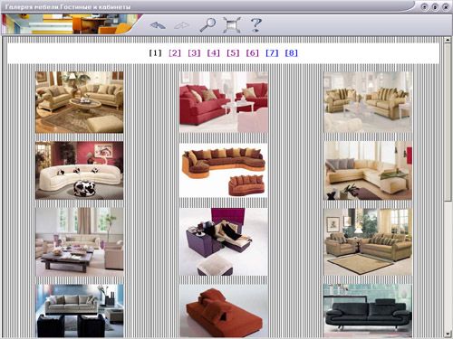Open gallery page [4]
Image resolution: width=453 pixels, height=339 pixels.
(214, 53)
